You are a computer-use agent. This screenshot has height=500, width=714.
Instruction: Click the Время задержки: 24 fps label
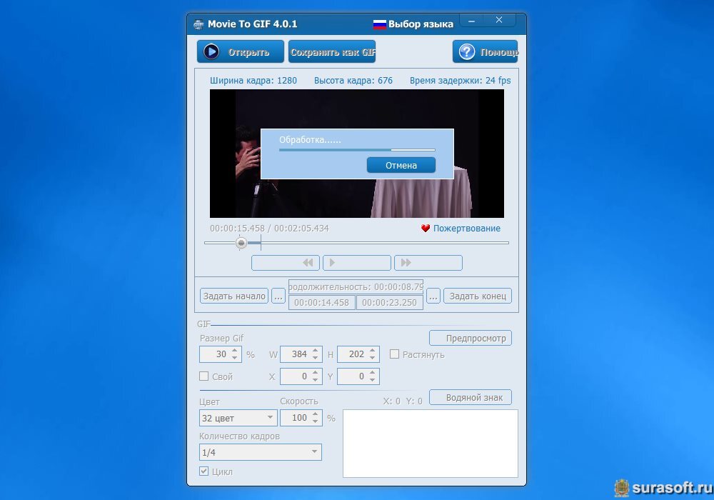460,81
